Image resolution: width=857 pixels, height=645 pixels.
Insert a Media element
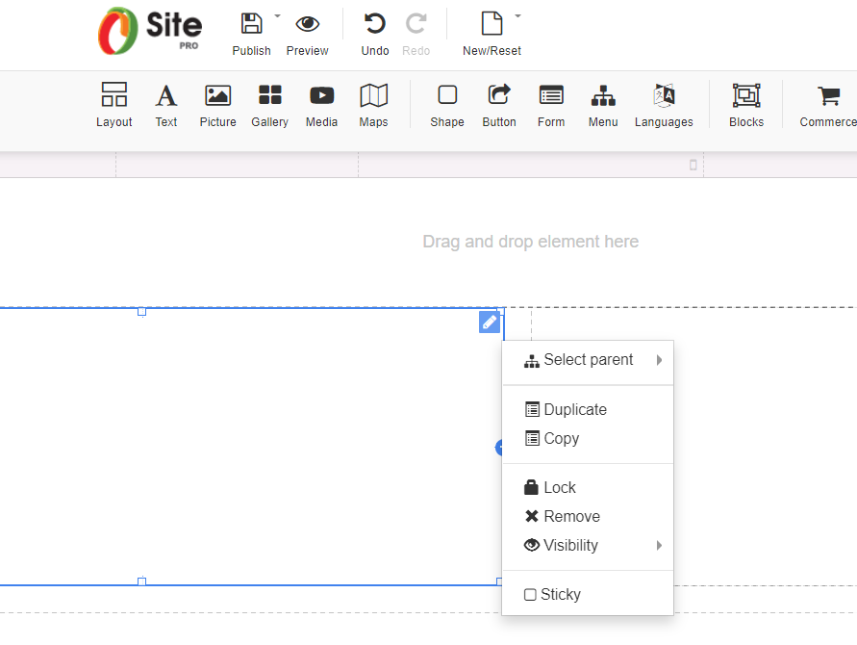tap(321, 104)
